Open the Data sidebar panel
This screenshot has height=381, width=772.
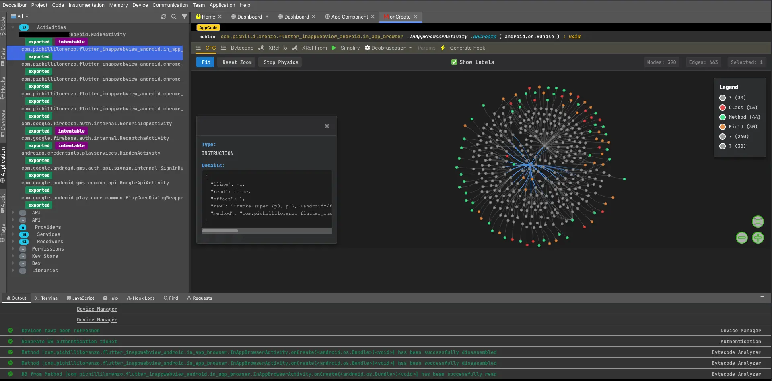tap(3, 57)
